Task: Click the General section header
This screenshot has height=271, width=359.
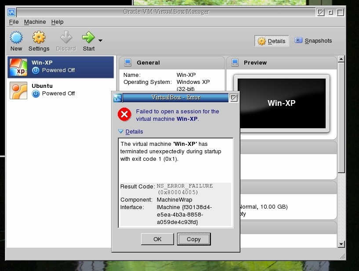Action: pyautogui.click(x=172, y=63)
